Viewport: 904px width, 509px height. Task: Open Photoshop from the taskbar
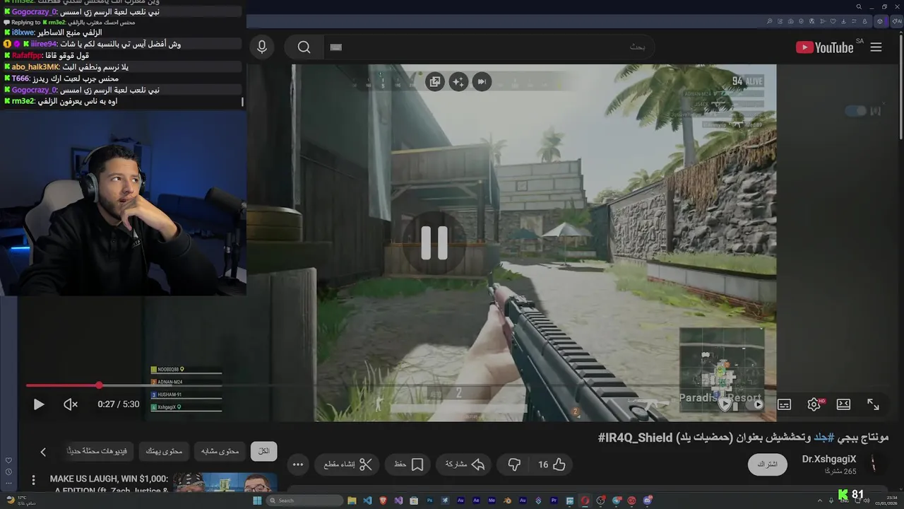pyautogui.click(x=429, y=500)
